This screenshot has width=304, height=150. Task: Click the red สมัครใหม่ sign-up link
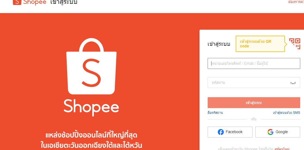tap(282, 149)
